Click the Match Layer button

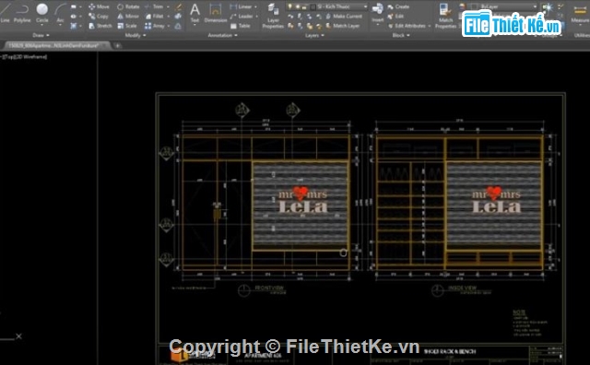point(342,26)
